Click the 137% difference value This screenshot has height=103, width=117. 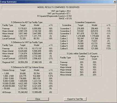(51, 76)
